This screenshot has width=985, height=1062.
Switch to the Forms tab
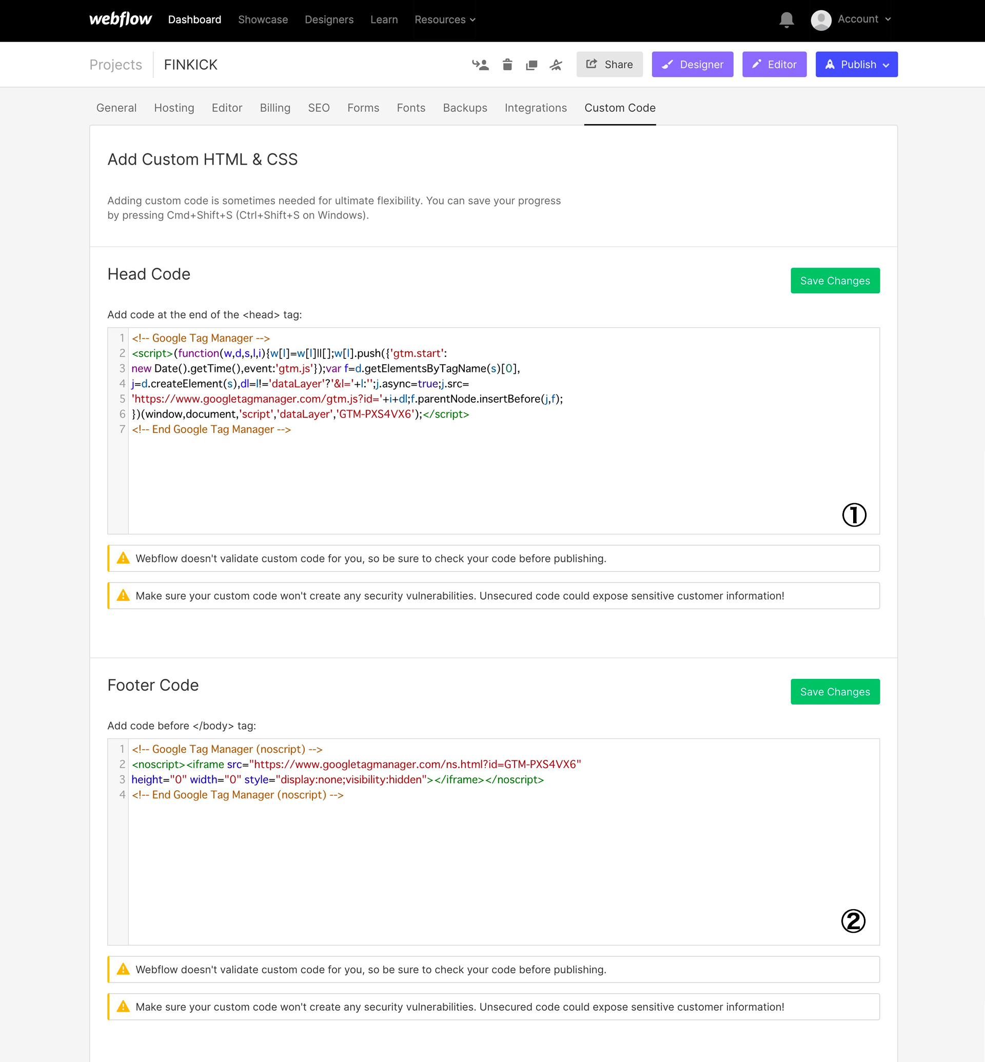363,108
